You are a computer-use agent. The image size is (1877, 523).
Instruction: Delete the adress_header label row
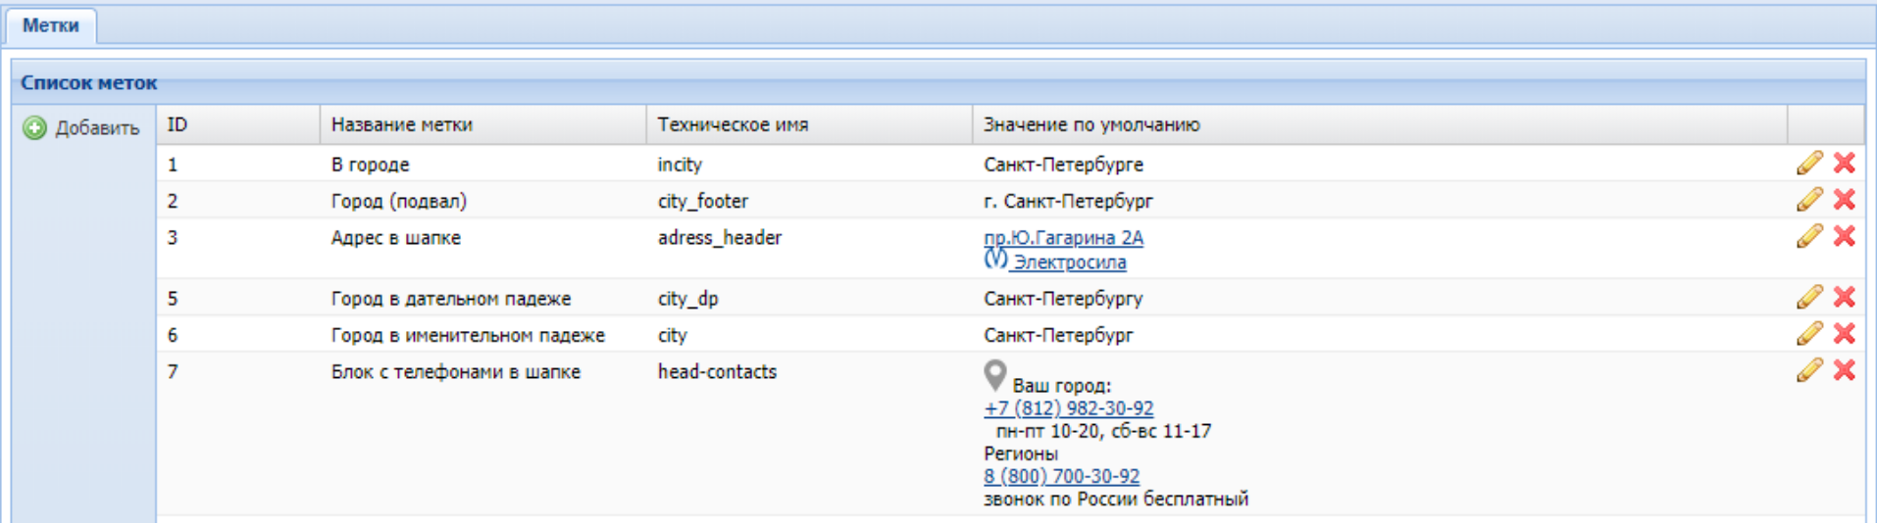(1844, 236)
